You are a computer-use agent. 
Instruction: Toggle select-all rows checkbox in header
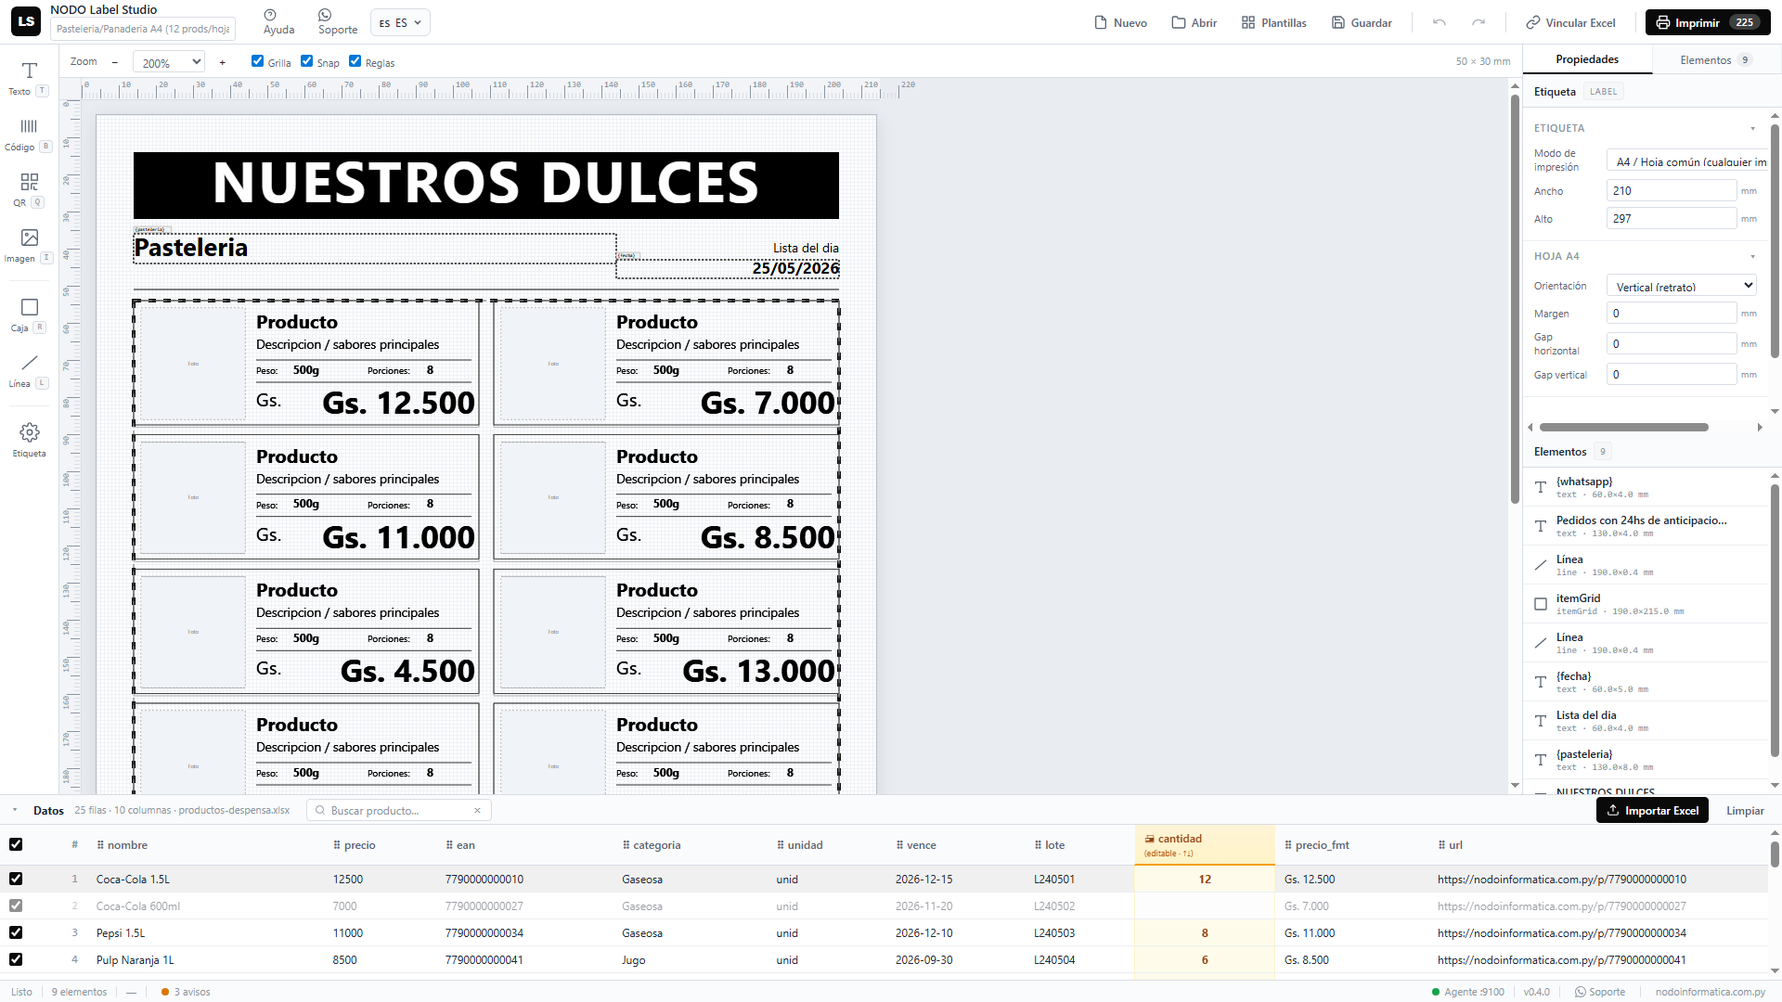coord(16,844)
